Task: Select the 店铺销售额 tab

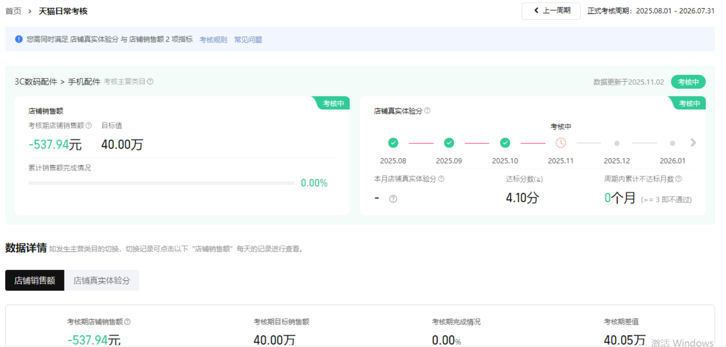Action: point(35,281)
